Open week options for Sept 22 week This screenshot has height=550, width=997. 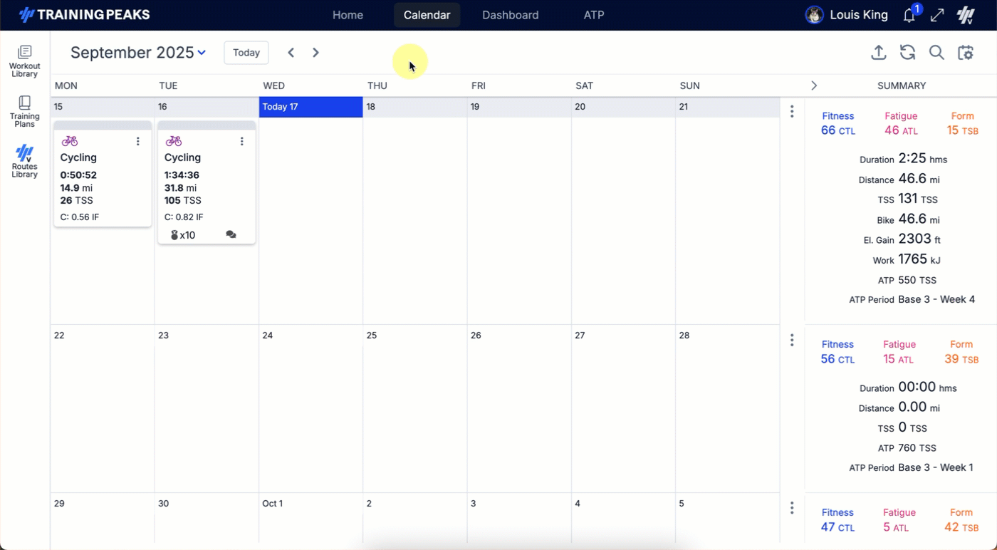click(x=792, y=341)
